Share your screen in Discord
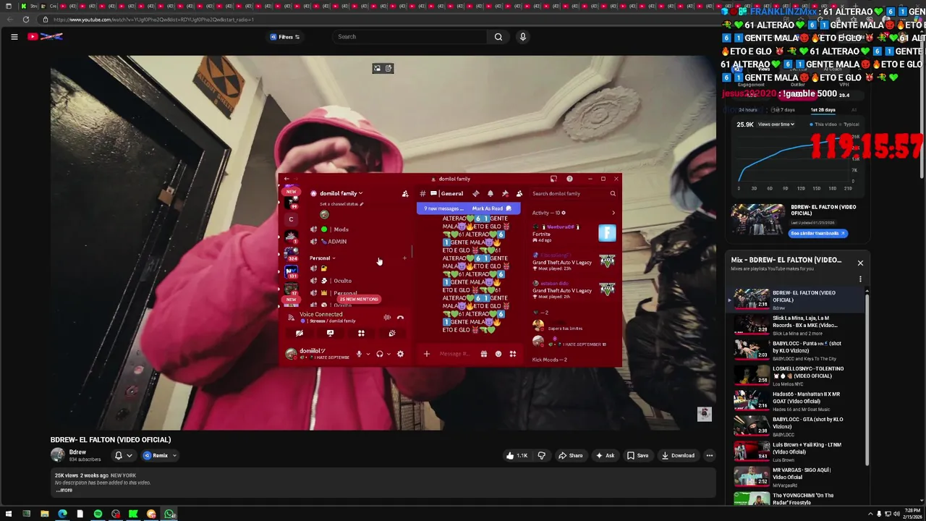 tap(330, 334)
